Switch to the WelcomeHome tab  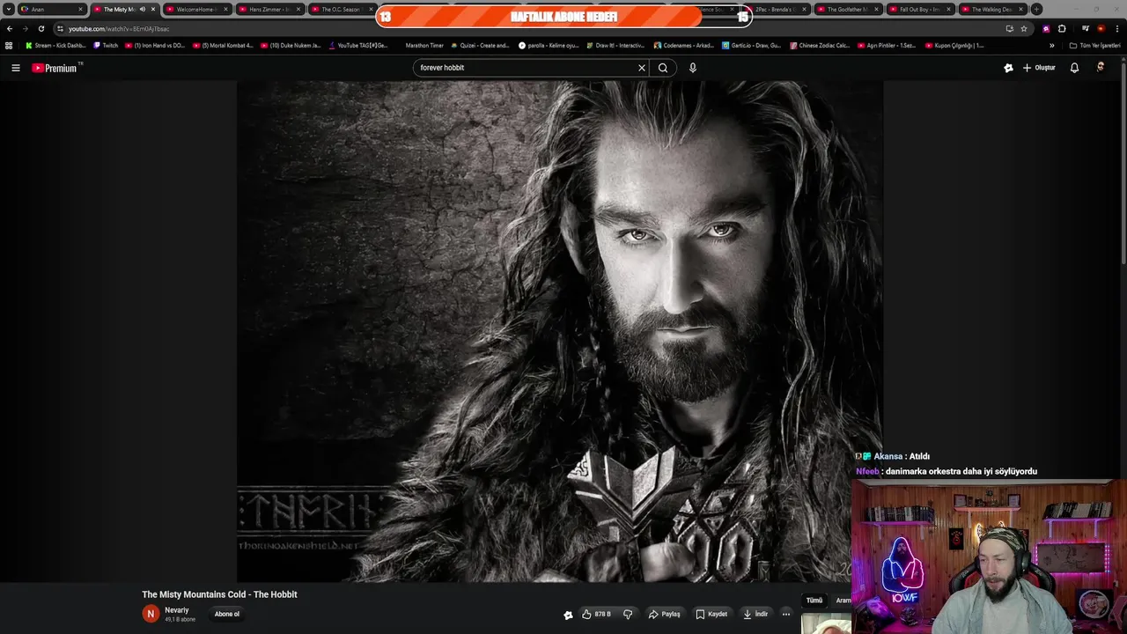coord(196,9)
